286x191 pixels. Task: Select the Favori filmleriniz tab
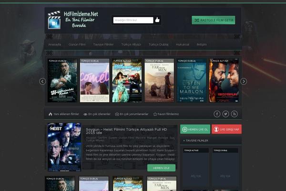pyautogui.click(x=166, y=114)
